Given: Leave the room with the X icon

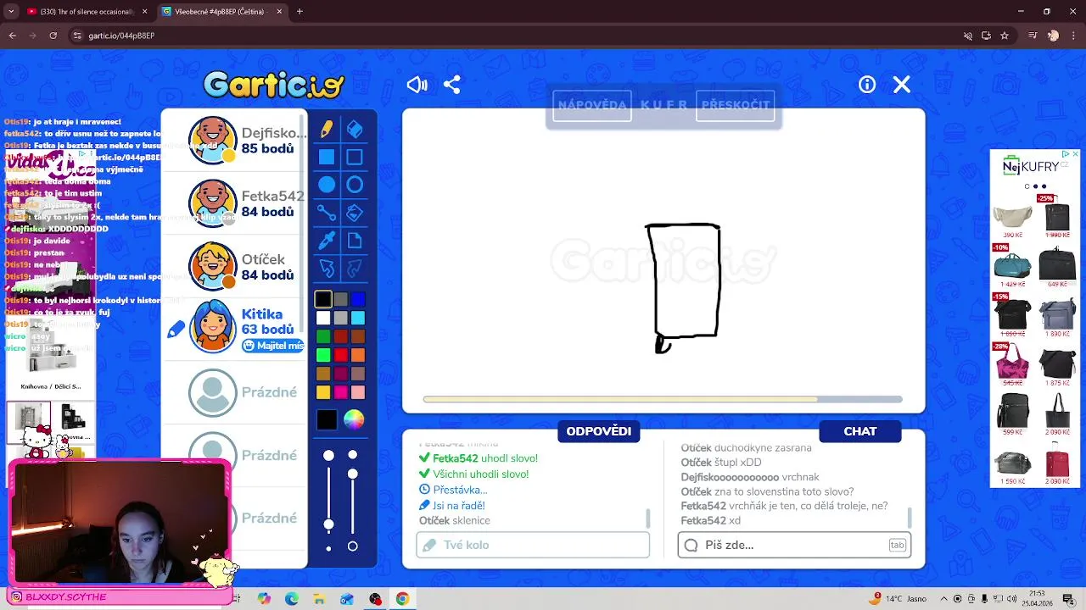Looking at the screenshot, I should 902,85.
